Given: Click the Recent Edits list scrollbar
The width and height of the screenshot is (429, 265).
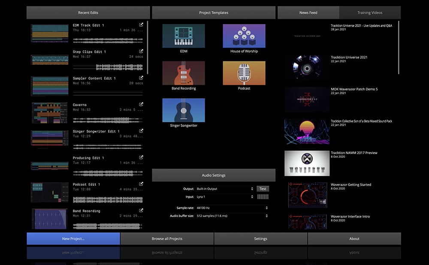Looking at the screenshot, I should pos(148,47).
